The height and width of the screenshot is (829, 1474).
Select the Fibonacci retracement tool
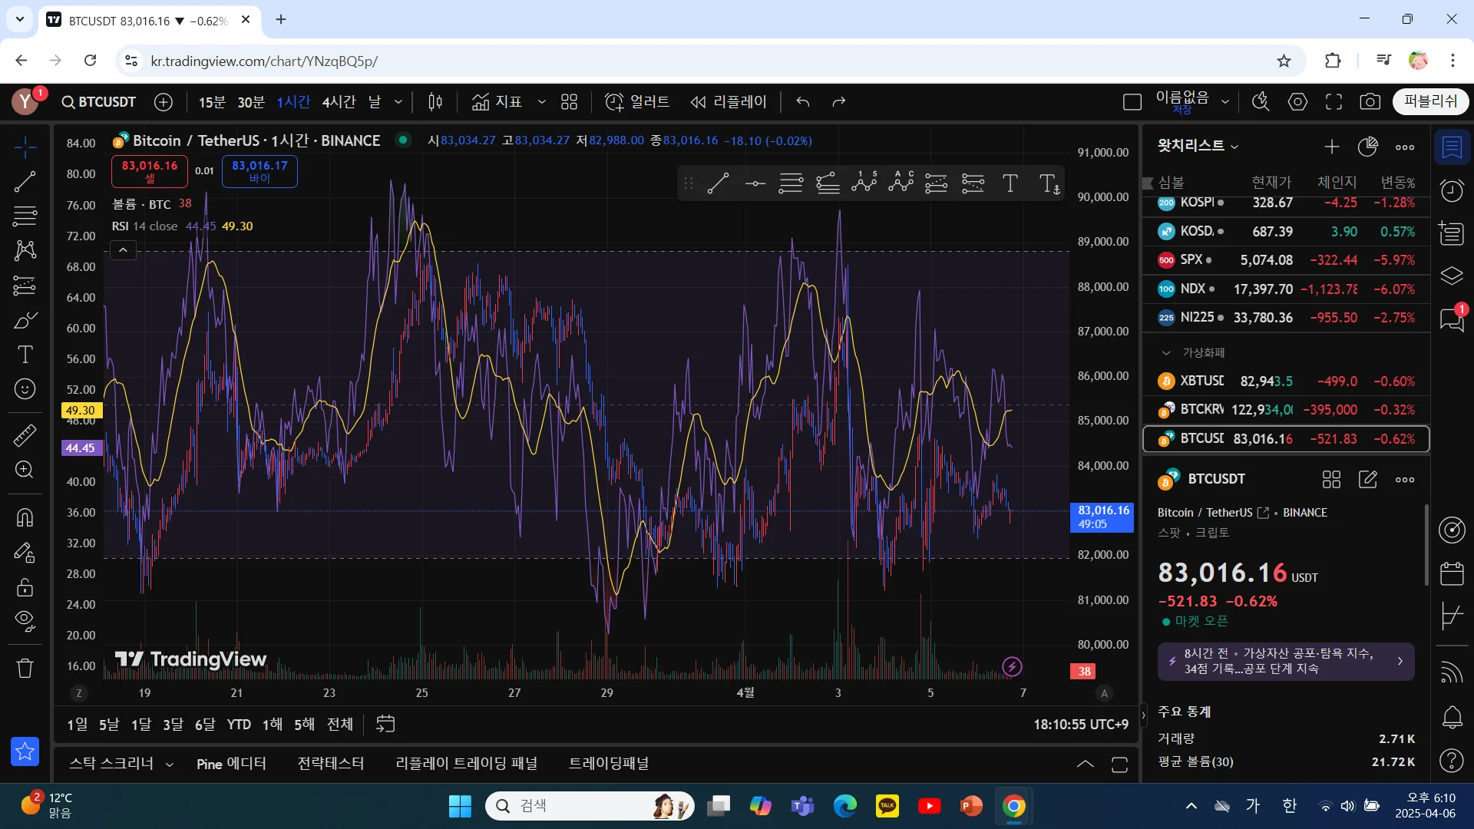coord(25,216)
